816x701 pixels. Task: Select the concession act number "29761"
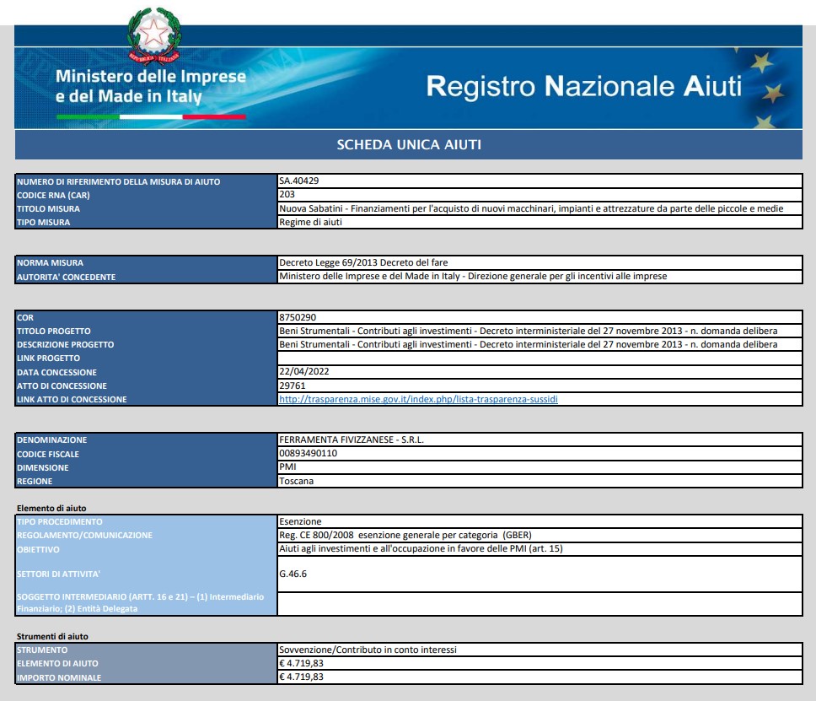coord(293,386)
